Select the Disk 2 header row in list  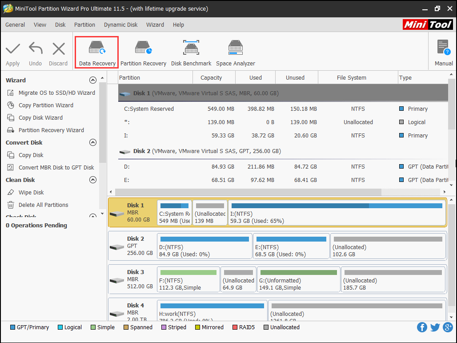(x=283, y=151)
